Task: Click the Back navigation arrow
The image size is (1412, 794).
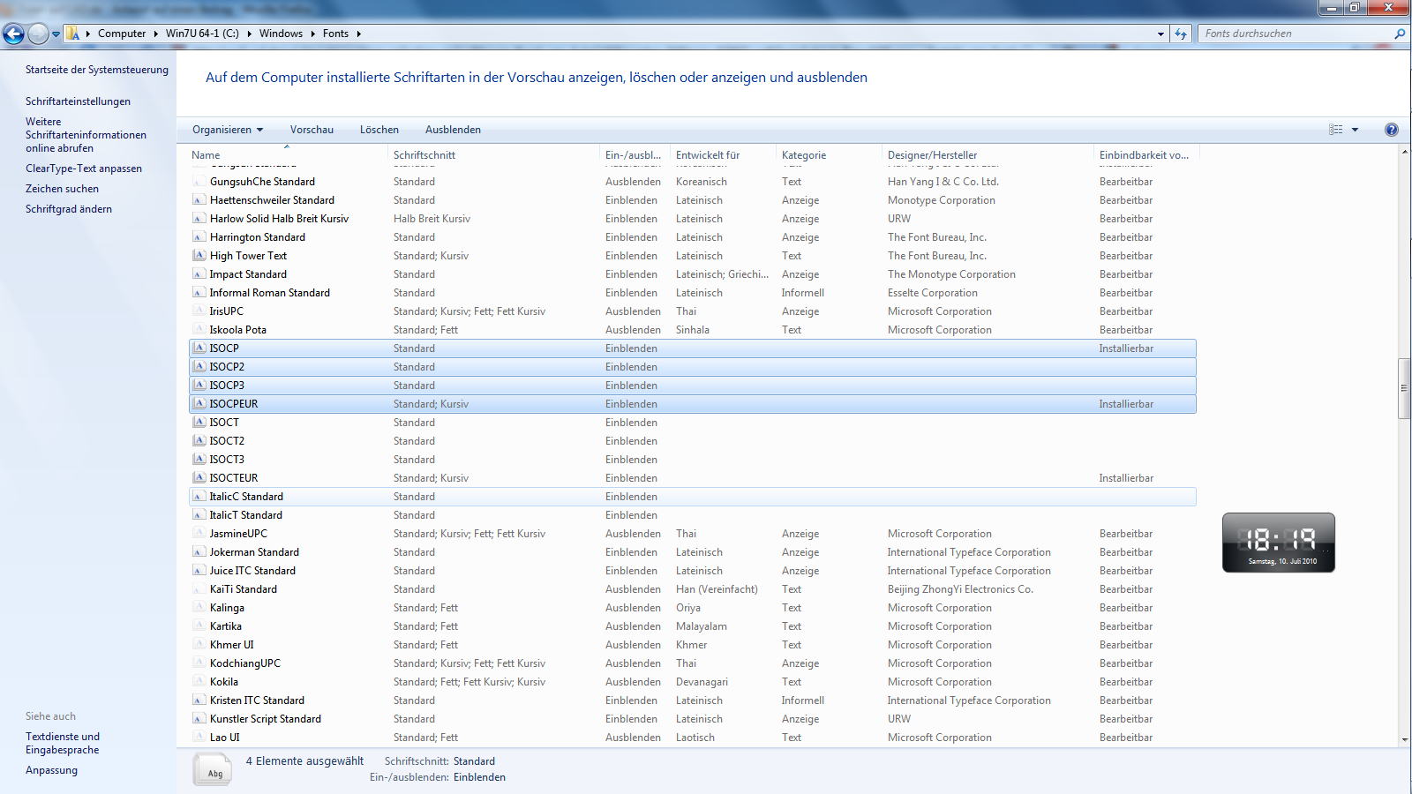Action: tap(13, 34)
